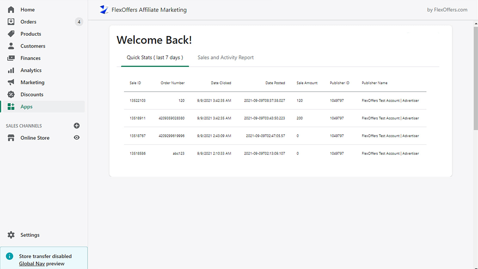Open Products from the sidebar
Screen dimensions: 478x269
[11, 34]
